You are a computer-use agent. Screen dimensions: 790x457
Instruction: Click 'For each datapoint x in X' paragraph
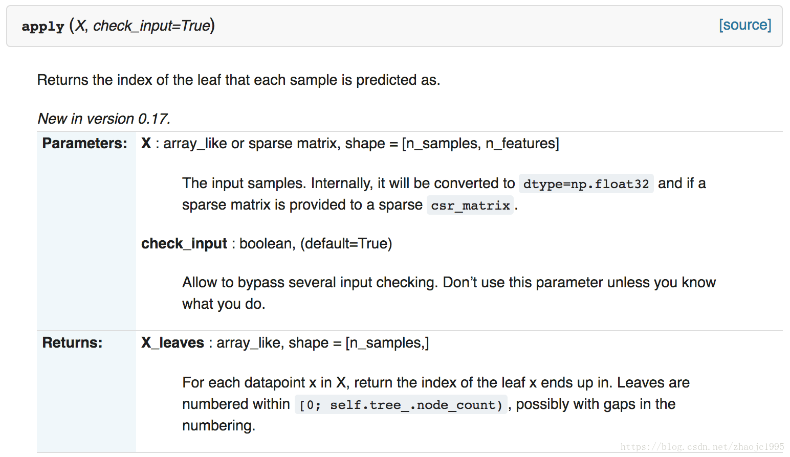tap(436, 404)
